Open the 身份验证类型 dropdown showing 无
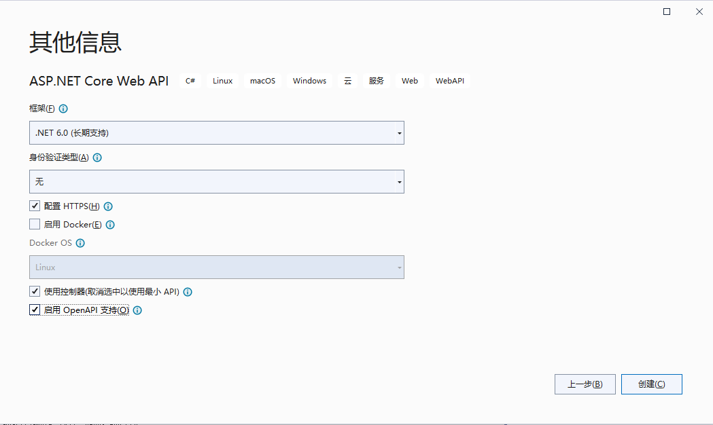 click(x=216, y=182)
